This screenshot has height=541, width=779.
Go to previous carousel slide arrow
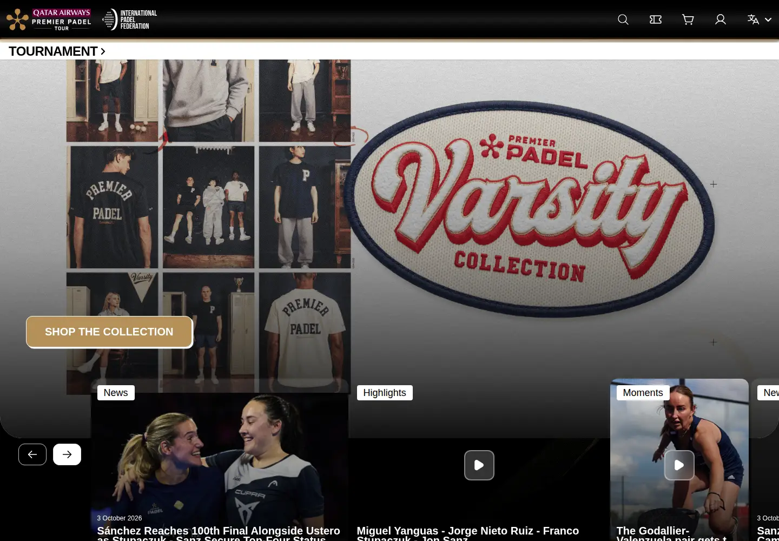point(32,454)
